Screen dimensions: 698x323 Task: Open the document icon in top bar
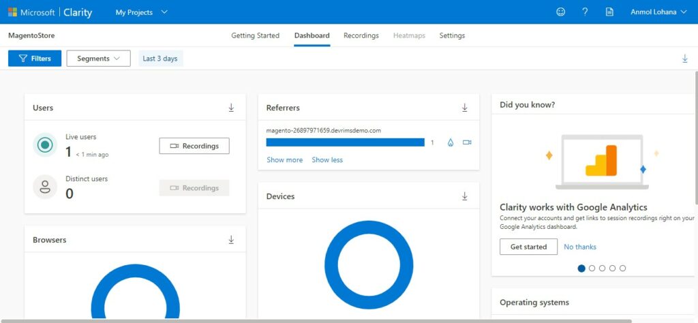point(609,12)
